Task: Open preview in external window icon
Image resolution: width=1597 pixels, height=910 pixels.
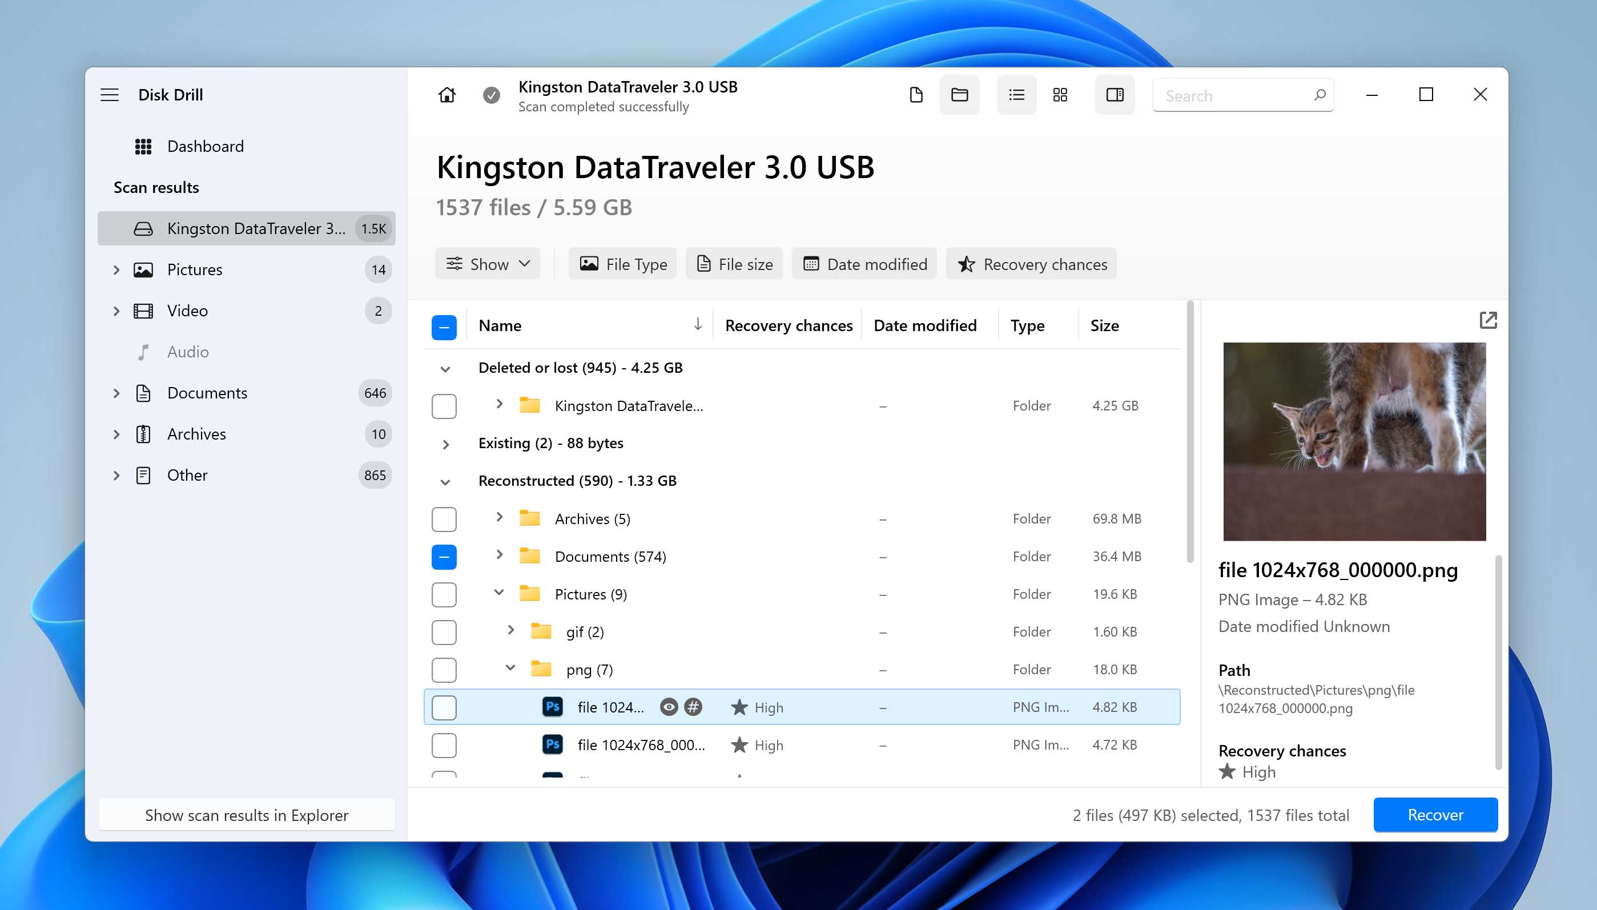Action: (1487, 320)
